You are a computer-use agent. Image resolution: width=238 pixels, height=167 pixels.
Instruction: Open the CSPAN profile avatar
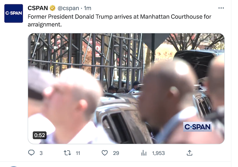pos(14,13)
